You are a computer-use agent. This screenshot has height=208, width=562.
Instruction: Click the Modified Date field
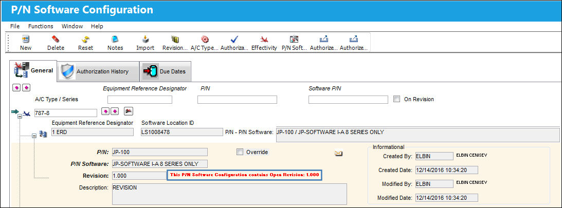447,198
